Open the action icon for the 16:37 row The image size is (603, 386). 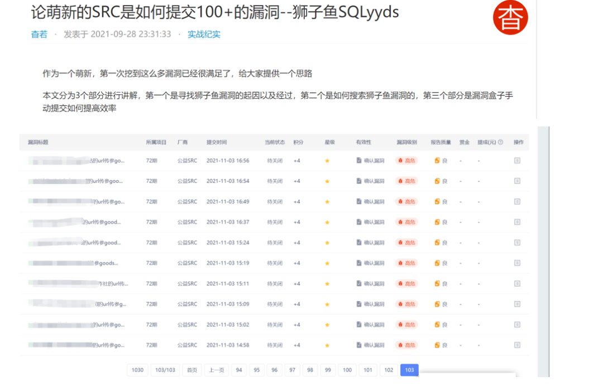click(517, 222)
